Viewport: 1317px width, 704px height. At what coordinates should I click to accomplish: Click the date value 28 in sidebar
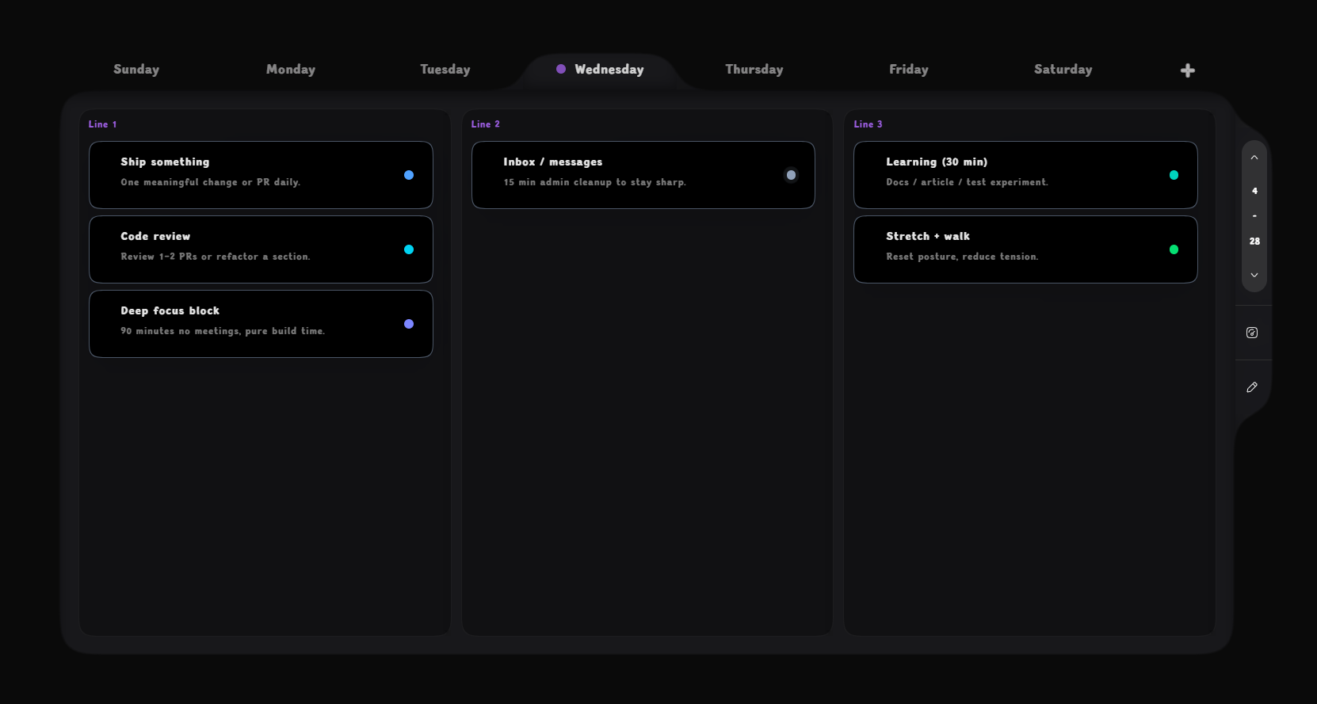[1254, 242]
